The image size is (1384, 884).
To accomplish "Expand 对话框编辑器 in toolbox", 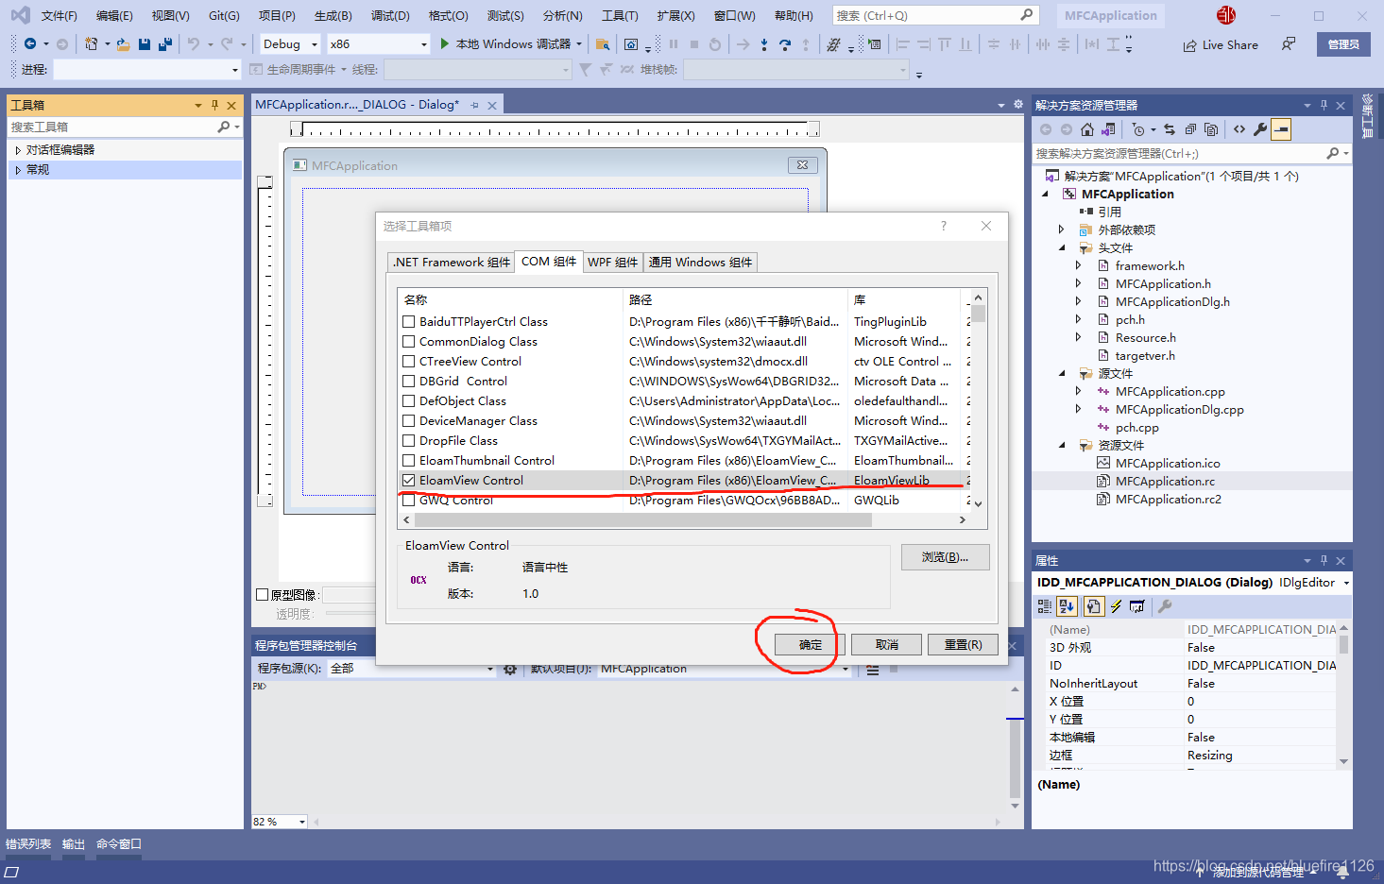I will (18, 150).
